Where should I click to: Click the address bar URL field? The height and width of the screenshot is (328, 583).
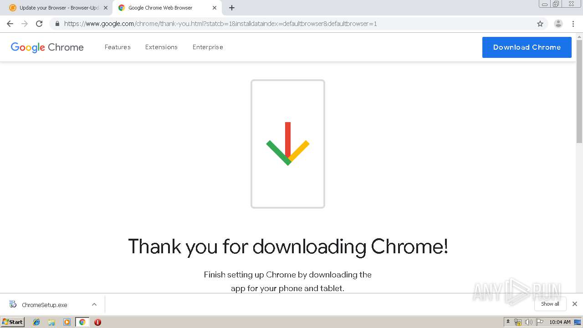click(291, 24)
